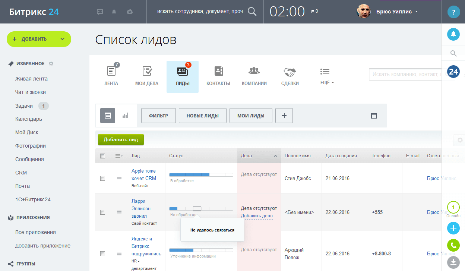The height and width of the screenshot is (271, 465).
Task: Check the Ларри Эллисон звонил row
Action: click(103, 212)
